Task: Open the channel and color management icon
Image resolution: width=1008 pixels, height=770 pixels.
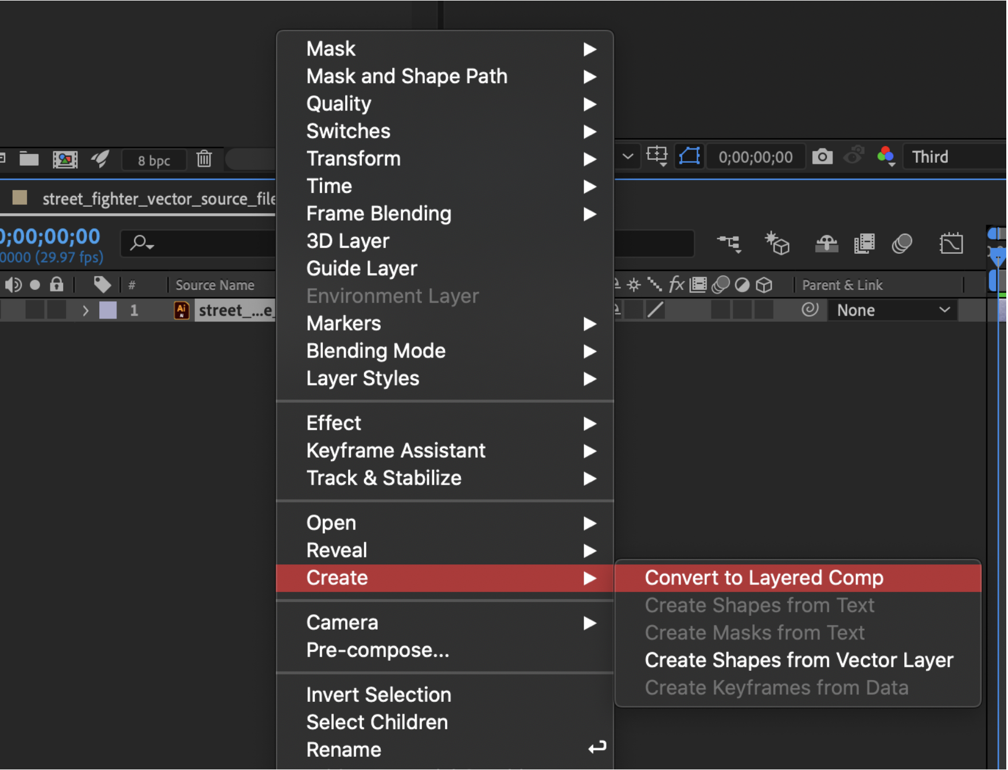Action: point(886,155)
